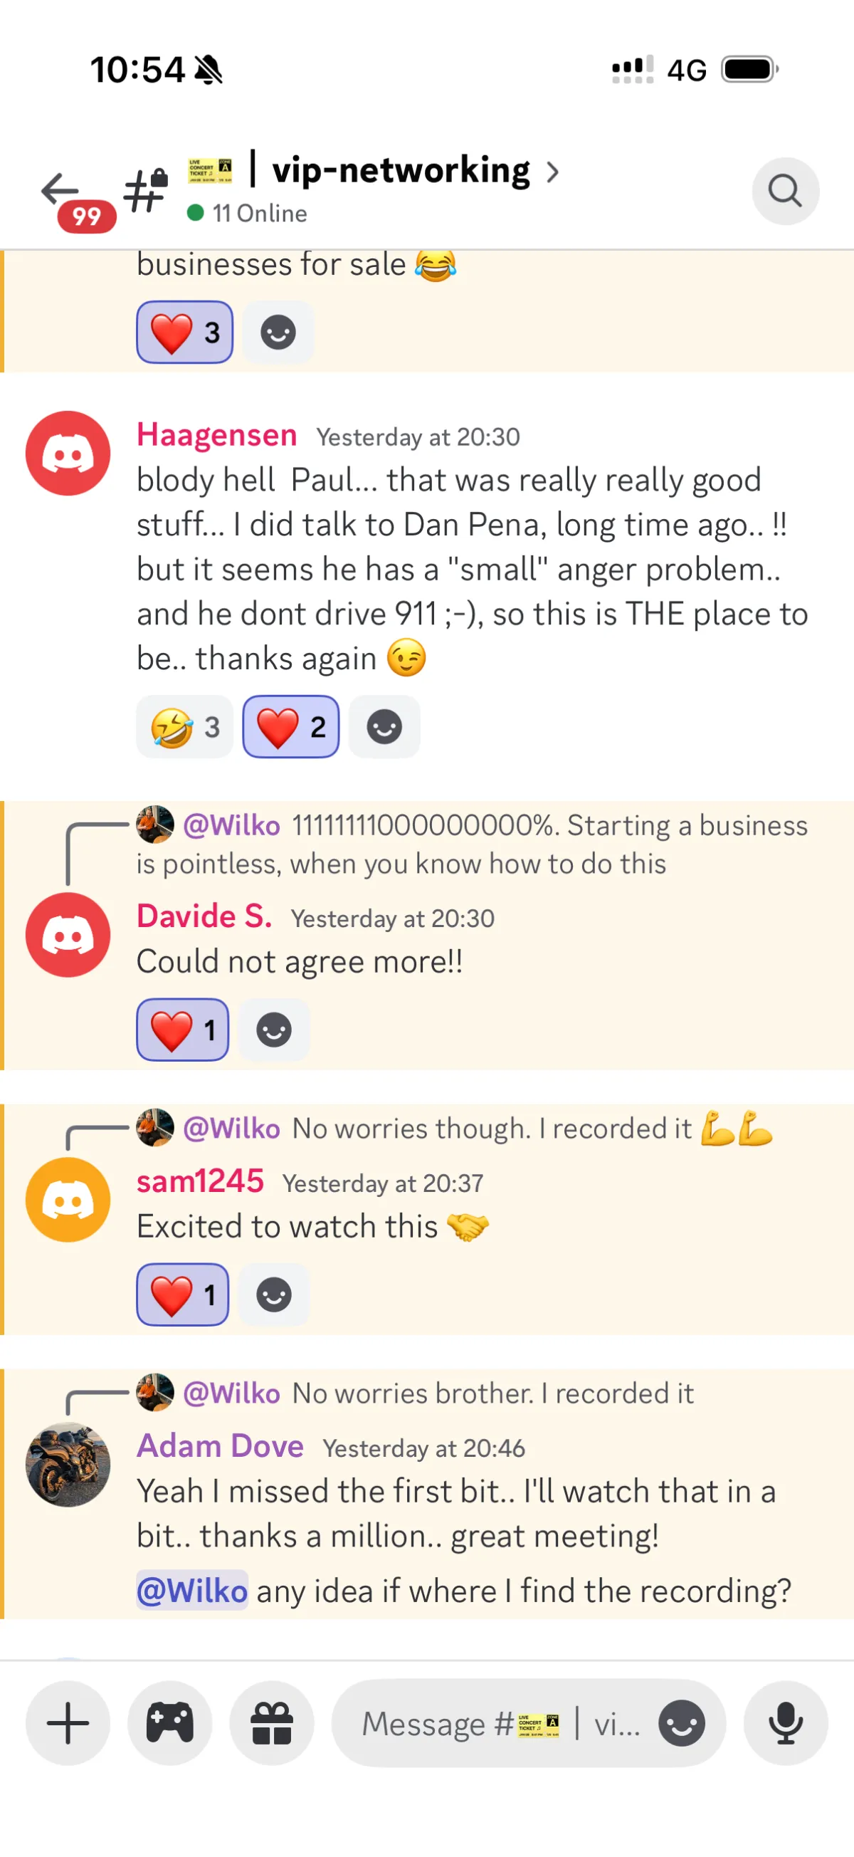Open the channel search magnifier
The width and height of the screenshot is (854, 1857).
click(785, 191)
